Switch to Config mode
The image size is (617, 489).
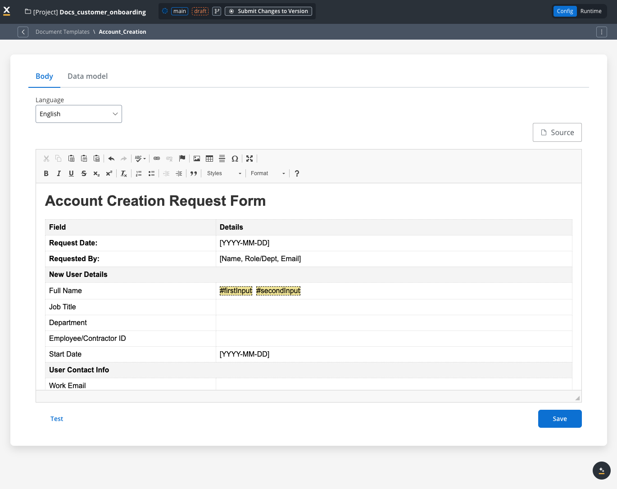[x=565, y=11]
